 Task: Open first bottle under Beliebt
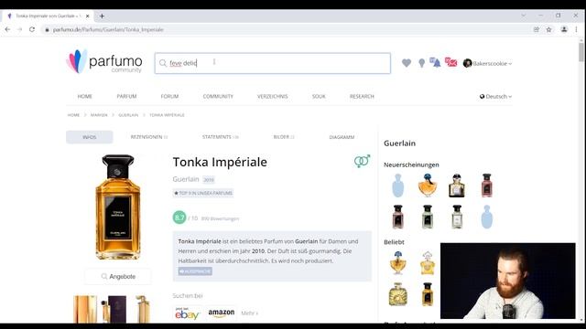coord(397,262)
